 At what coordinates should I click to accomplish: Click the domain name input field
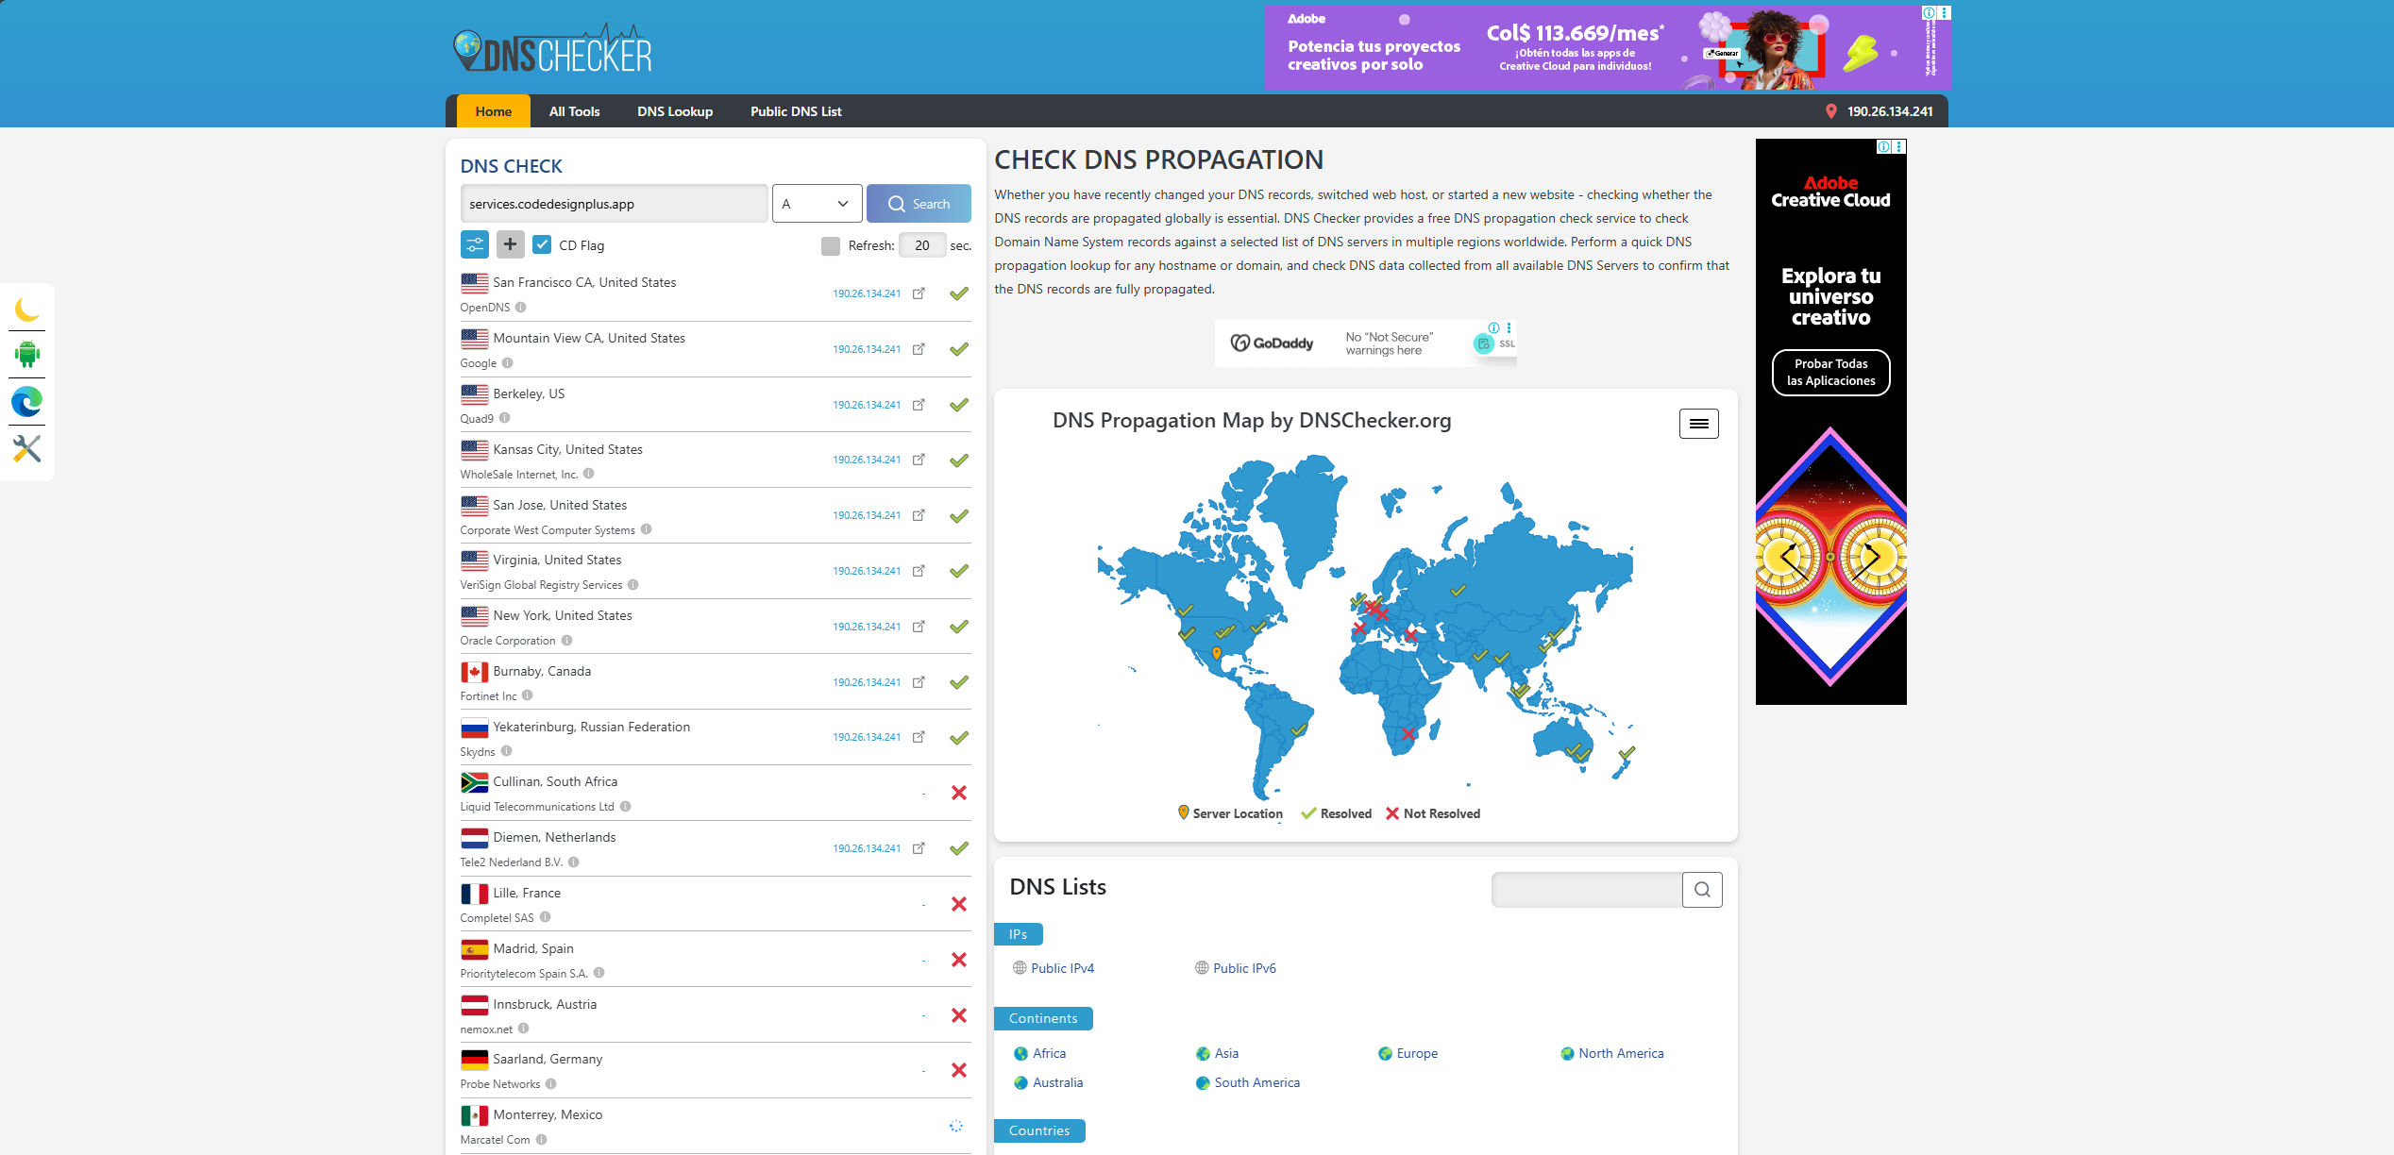pos(614,204)
